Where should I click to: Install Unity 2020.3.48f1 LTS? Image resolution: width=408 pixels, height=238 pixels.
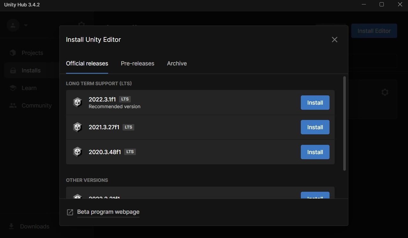[315, 152]
